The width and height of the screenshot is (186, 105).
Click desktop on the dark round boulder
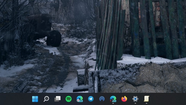[x=54, y=38]
